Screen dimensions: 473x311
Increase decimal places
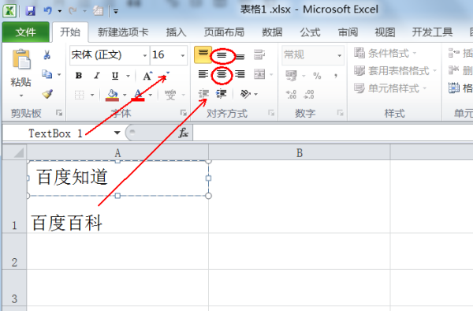click(x=292, y=95)
